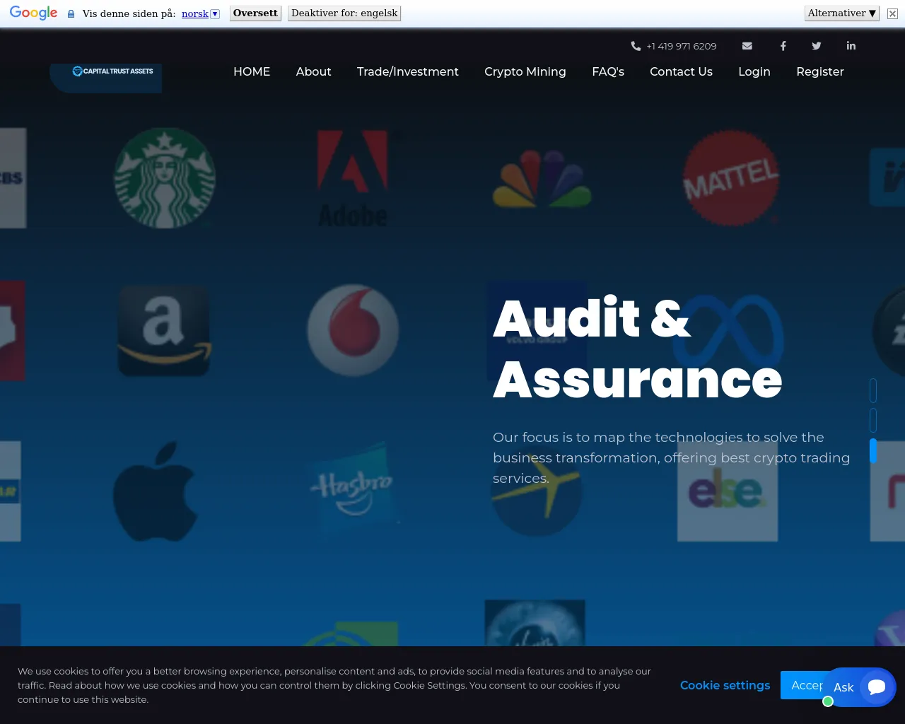Viewport: 905px width, 724px height.
Task: Go to the Login page
Action: pos(754,71)
